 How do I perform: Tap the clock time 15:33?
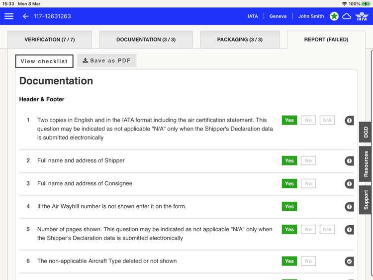[8, 4]
